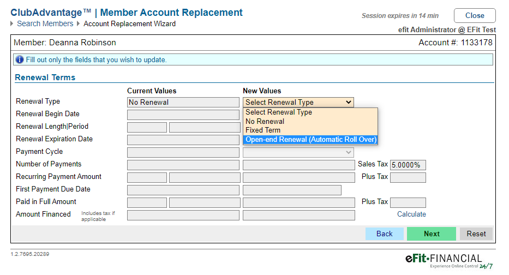Click the current Amount Financed field
Image resolution: width=509 pixels, height=275 pixels.
(x=183, y=216)
